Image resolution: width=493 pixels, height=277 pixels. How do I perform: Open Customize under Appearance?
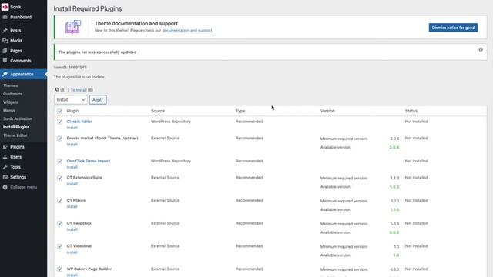pos(12,94)
